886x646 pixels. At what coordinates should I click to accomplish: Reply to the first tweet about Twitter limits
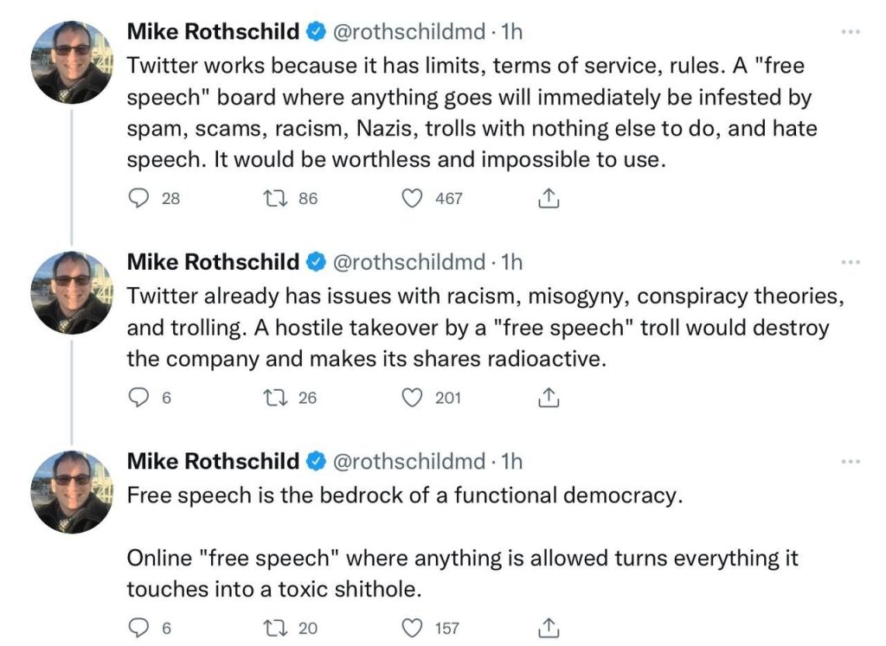[139, 199]
